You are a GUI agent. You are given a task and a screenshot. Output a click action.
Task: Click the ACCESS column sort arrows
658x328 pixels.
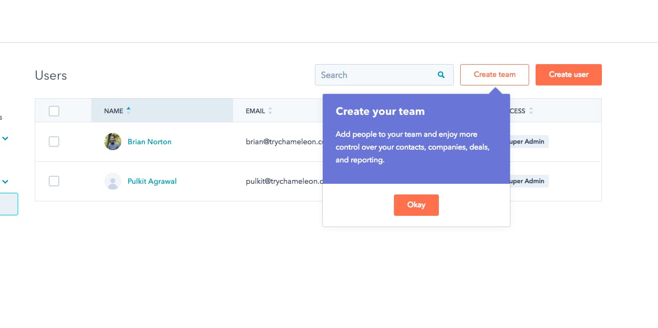click(x=531, y=111)
